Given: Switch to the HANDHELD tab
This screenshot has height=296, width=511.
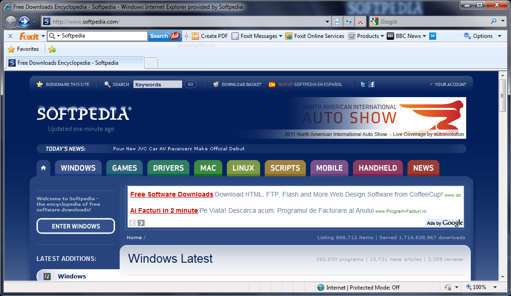Looking at the screenshot, I should click(x=378, y=168).
